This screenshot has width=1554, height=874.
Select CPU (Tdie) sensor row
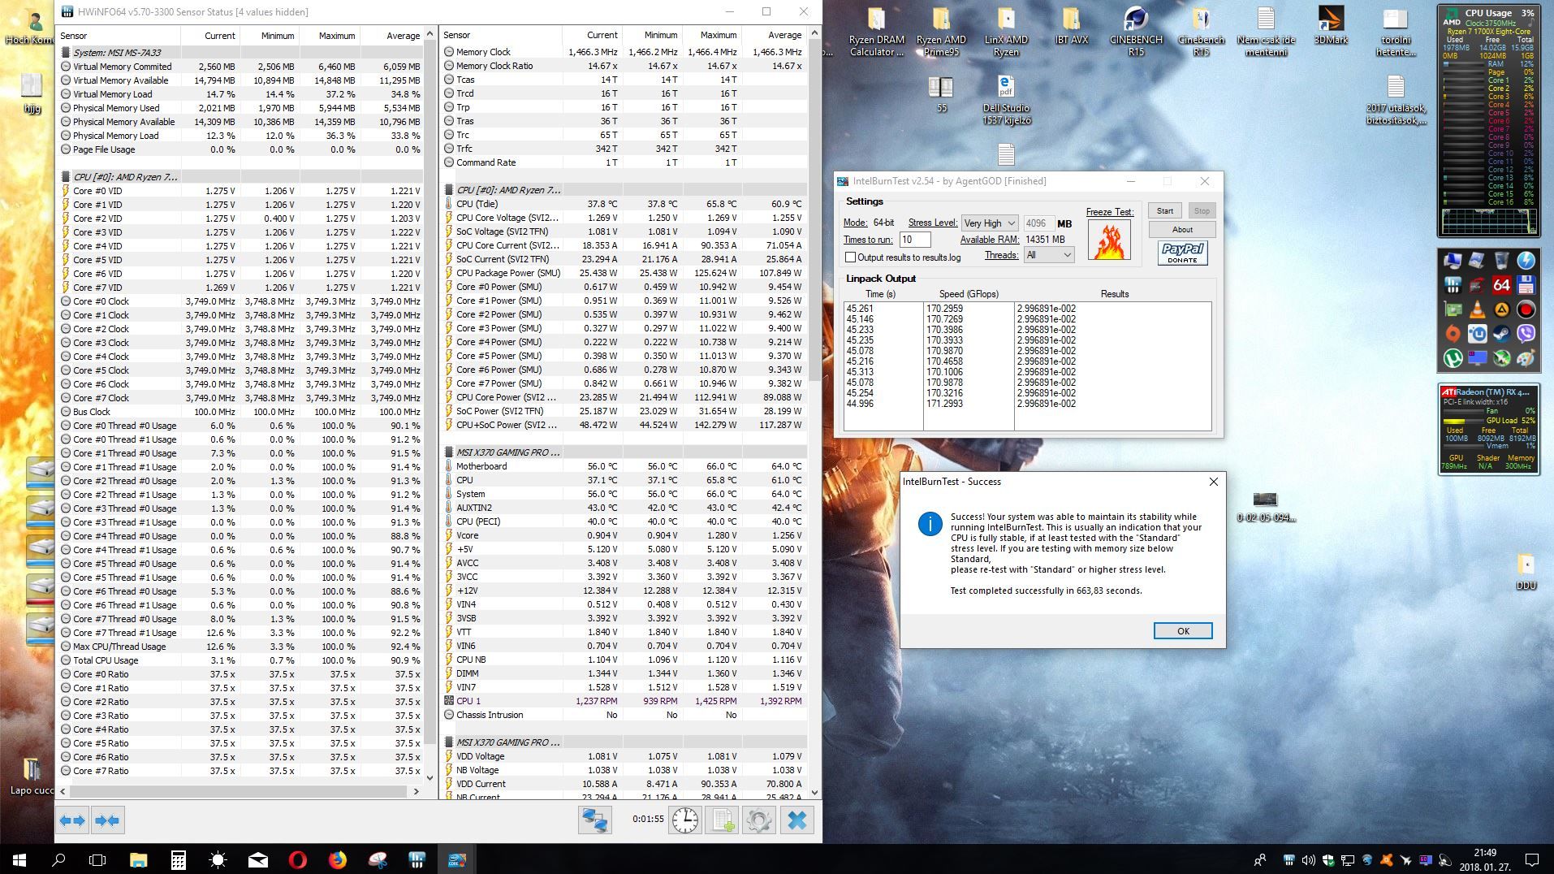(624, 204)
